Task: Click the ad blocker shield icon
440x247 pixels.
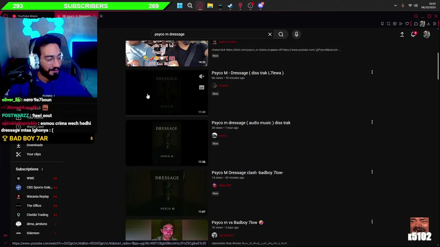Action: (395, 24)
